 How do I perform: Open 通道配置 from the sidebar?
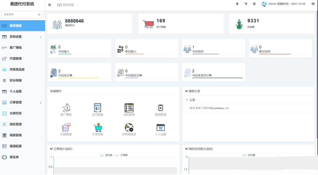pyautogui.click(x=16, y=146)
